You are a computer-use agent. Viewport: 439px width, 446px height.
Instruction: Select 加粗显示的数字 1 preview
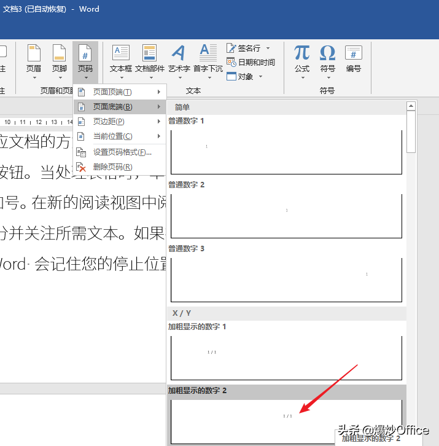coord(286,358)
